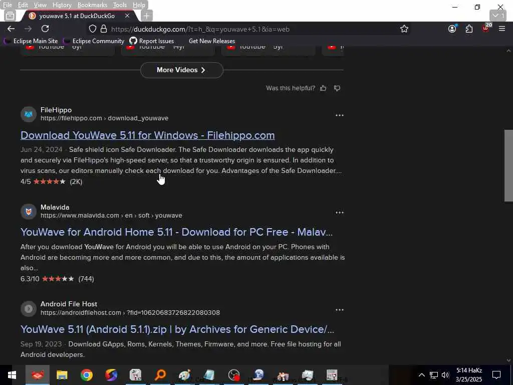Open the filehippo.com download_youwave URL
This screenshot has width=513, height=385.
pos(104,118)
